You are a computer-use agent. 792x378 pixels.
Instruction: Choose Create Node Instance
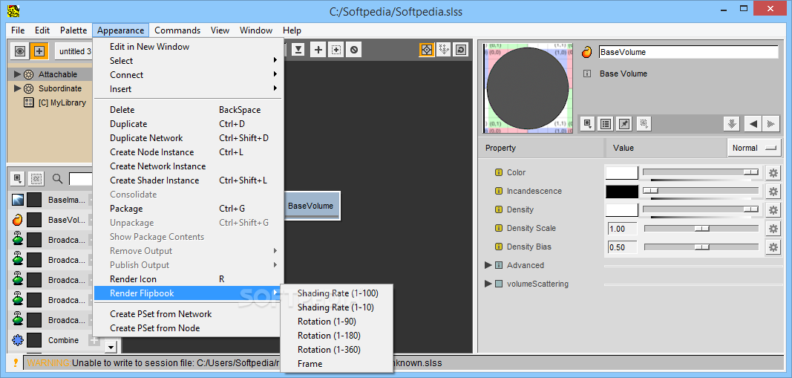pyautogui.click(x=189, y=152)
